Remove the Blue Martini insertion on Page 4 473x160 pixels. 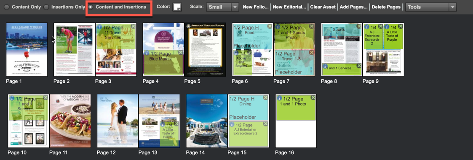[x=180, y=52]
